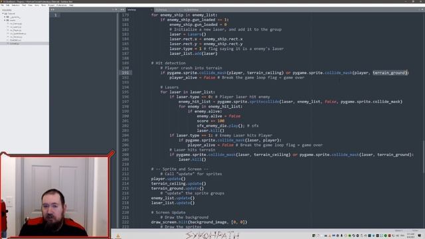
Task: Click "add" in laser_list.add(laser)
Action: (198, 53)
